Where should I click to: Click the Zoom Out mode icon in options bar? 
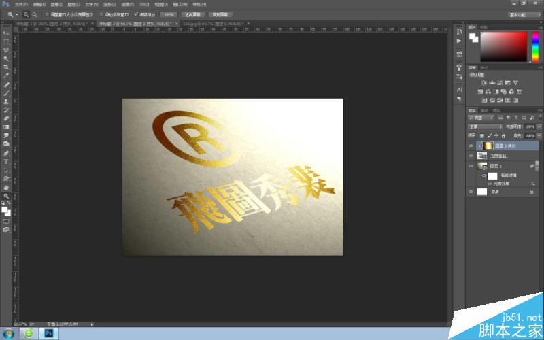pos(35,14)
